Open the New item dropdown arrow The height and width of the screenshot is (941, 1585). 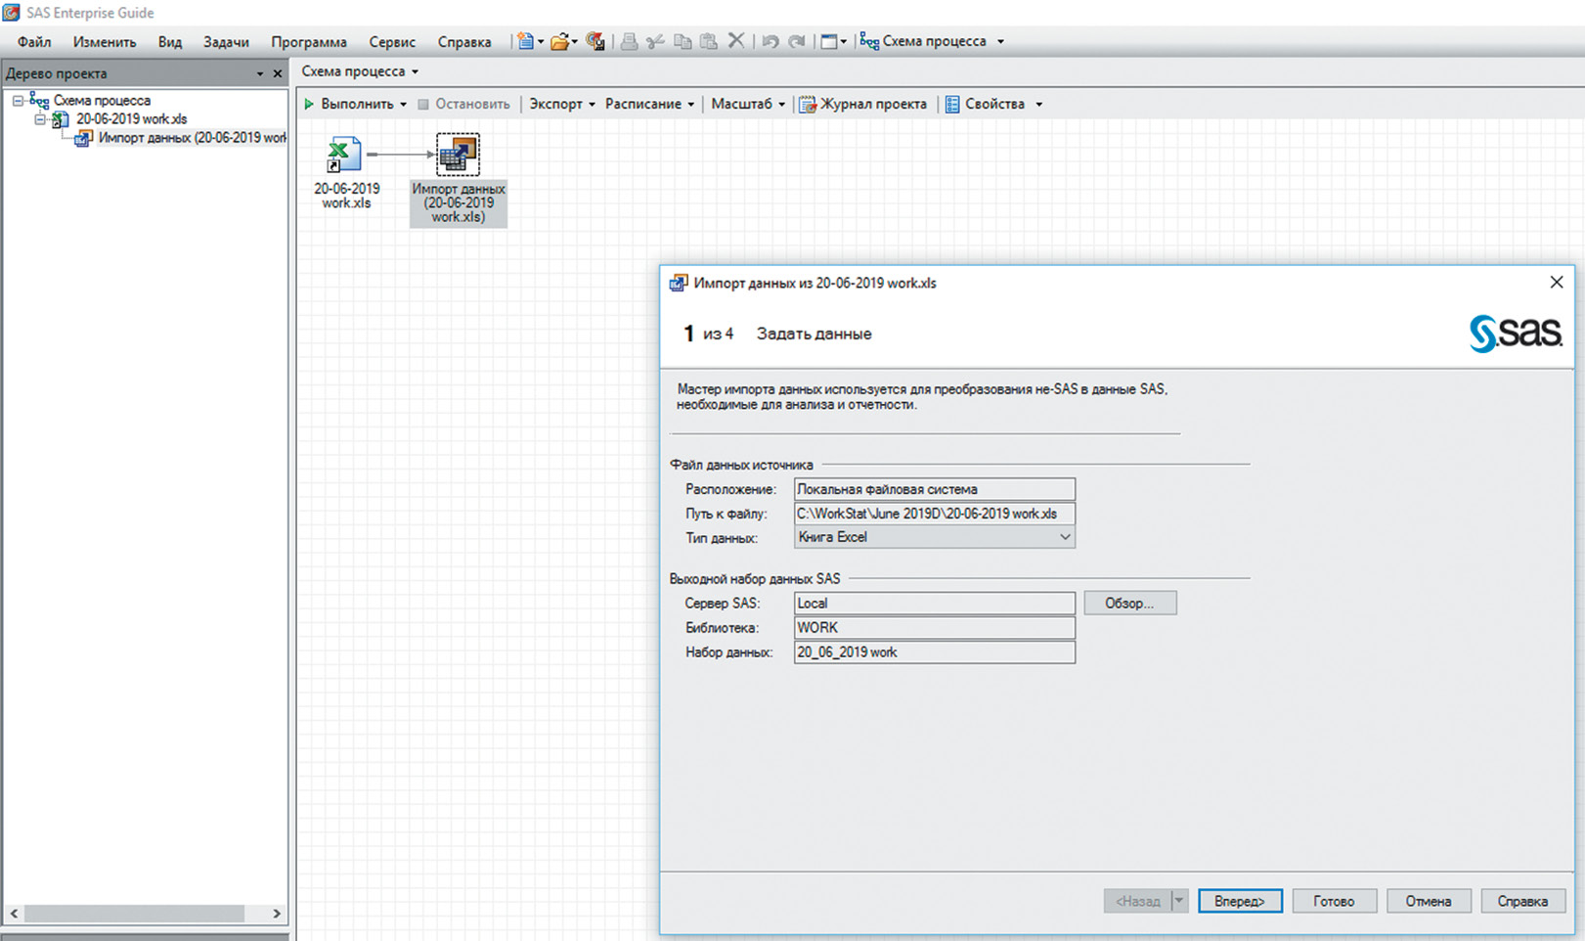[541, 41]
